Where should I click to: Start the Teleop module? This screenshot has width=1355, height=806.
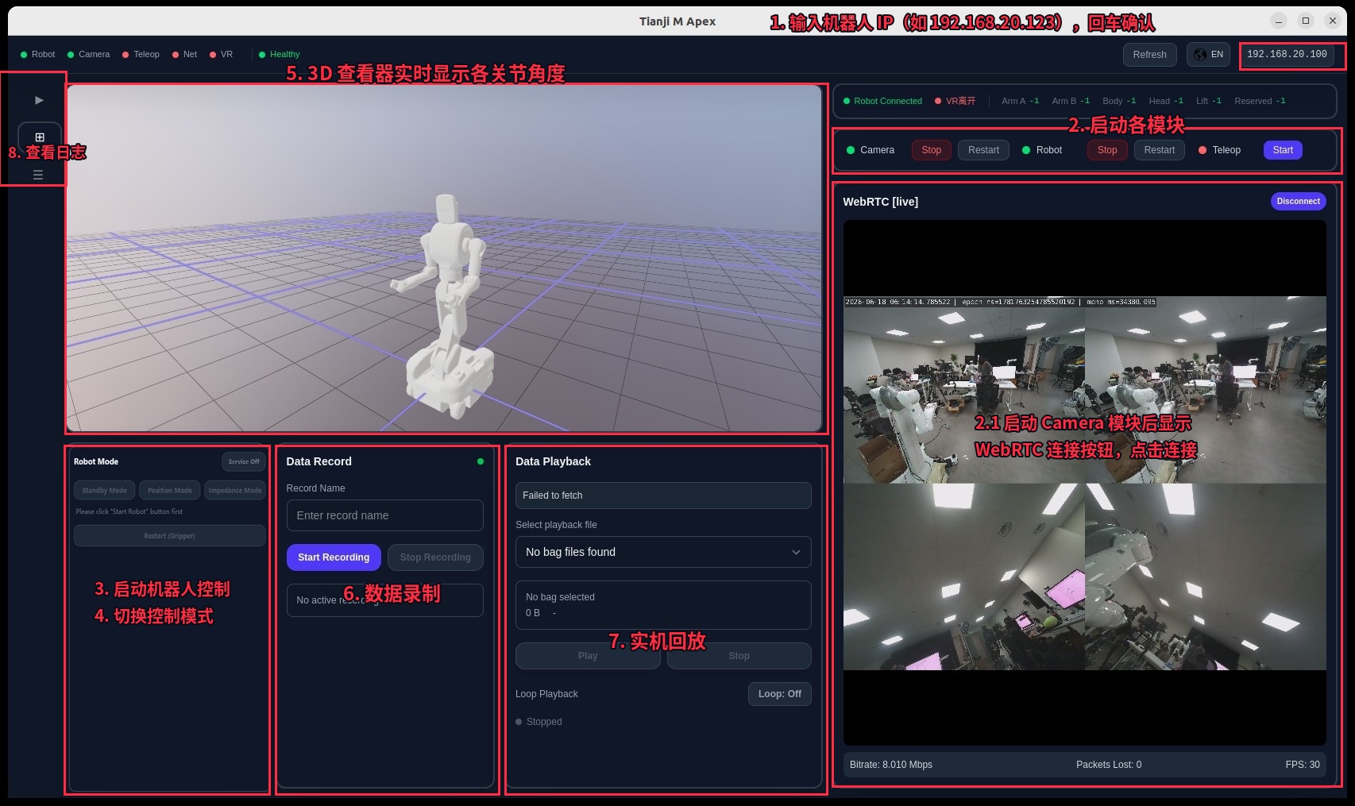(x=1283, y=150)
